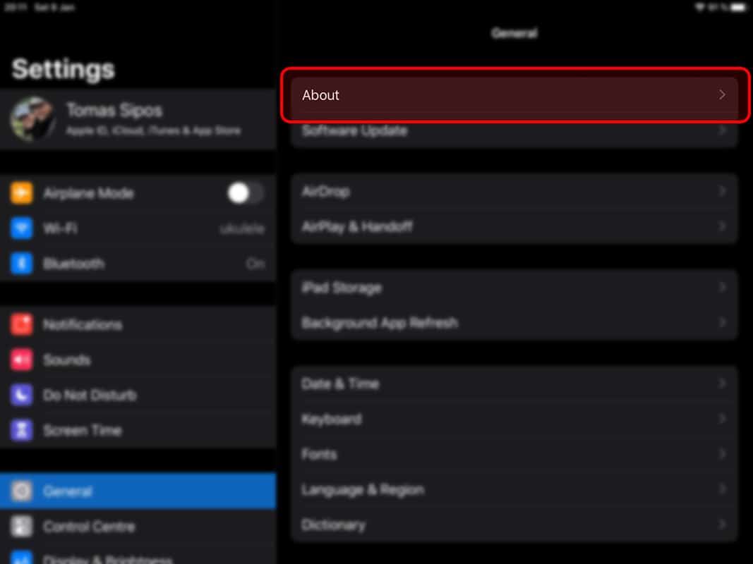Image resolution: width=753 pixels, height=564 pixels.
Task: Open Language & Region settings
Action: 514,490
